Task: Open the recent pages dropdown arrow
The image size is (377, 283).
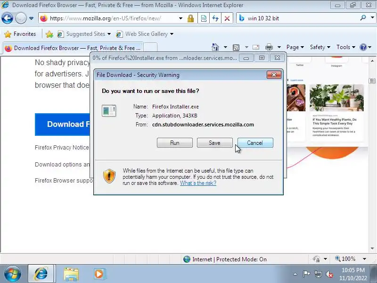Action: pyautogui.click(x=31, y=18)
